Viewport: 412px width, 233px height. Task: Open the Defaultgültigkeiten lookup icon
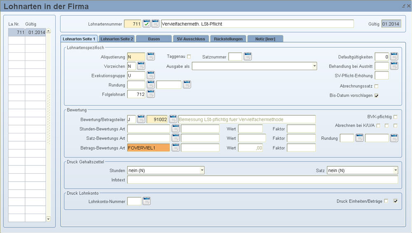pos(394,56)
